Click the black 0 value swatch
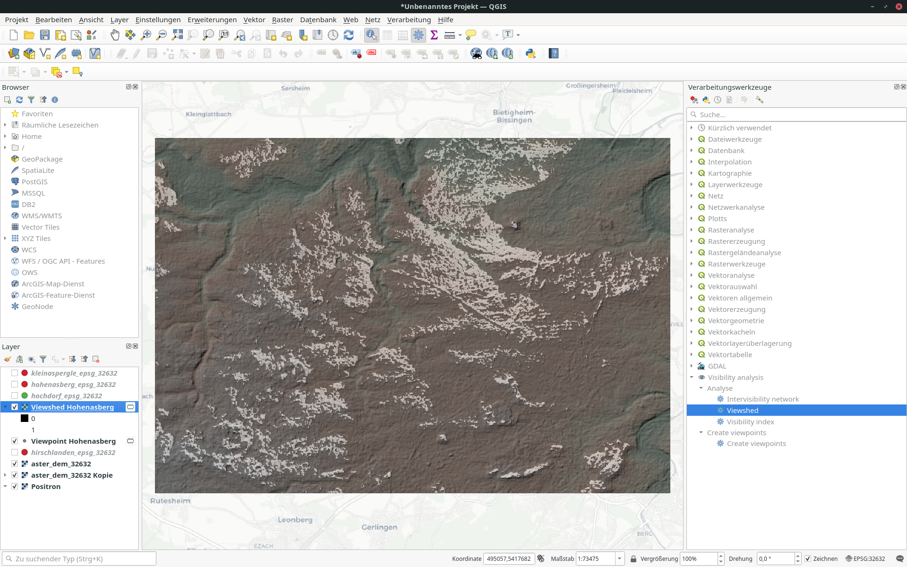 (25, 418)
